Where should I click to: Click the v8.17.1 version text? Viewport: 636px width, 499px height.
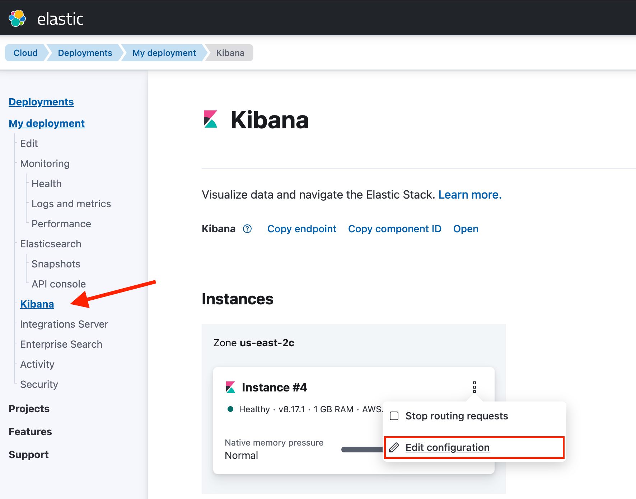click(292, 409)
